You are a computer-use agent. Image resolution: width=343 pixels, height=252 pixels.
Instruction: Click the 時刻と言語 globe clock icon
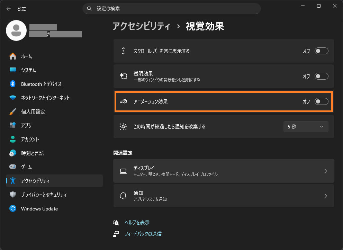pyautogui.click(x=13, y=153)
